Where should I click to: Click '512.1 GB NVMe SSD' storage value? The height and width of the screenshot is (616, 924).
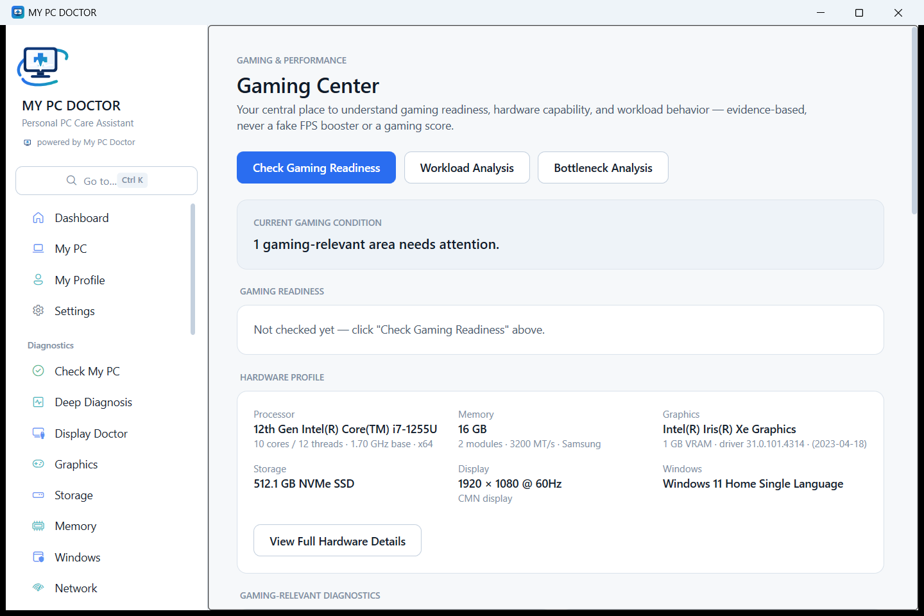pos(304,484)
